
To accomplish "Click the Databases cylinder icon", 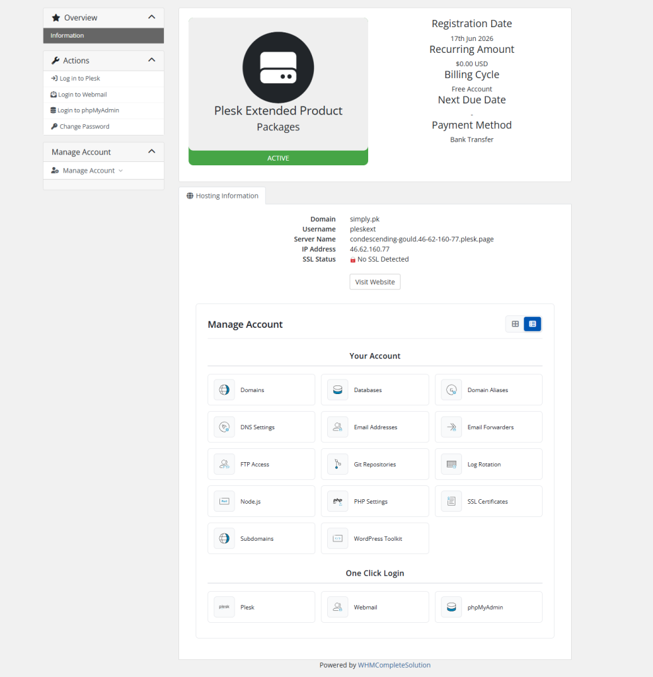I will 338,390.
